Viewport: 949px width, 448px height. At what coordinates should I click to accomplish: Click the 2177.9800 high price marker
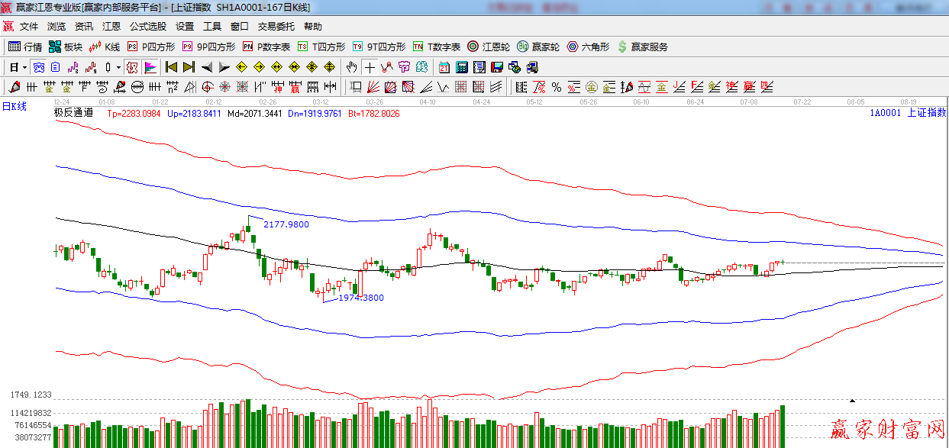286,224
